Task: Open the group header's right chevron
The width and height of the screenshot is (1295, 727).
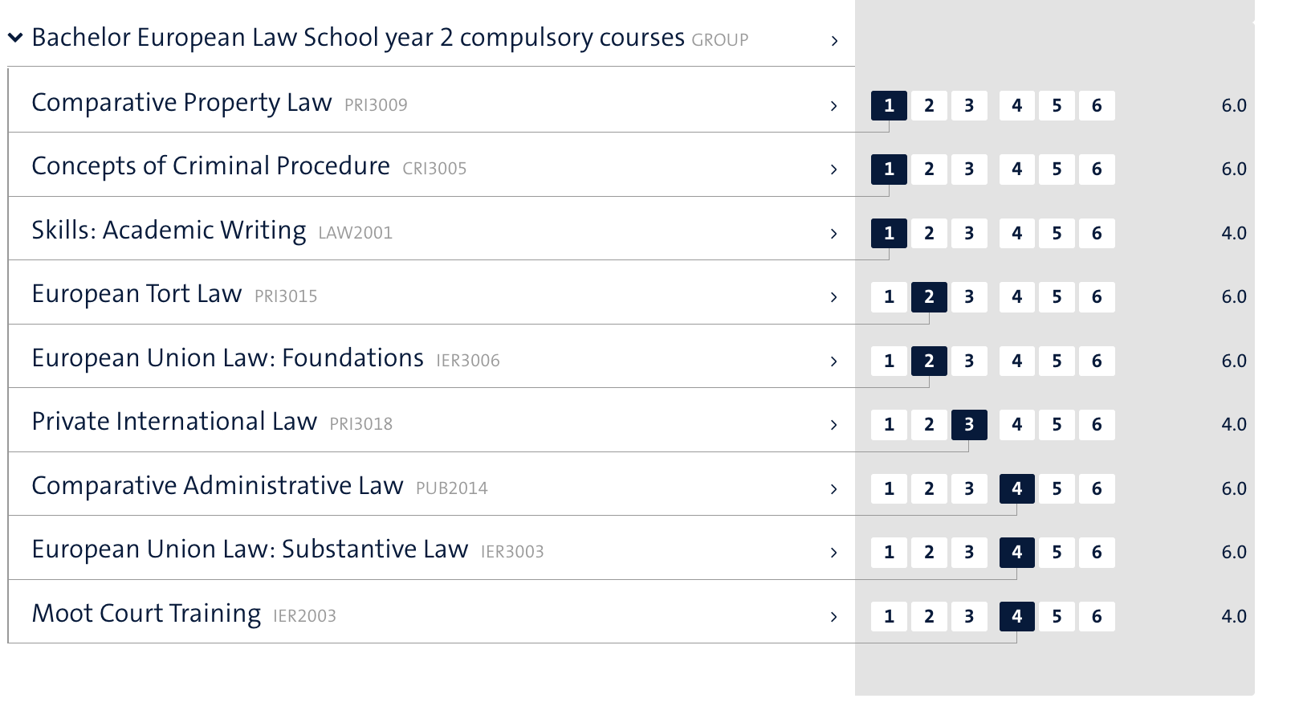Action: point(834,41)
